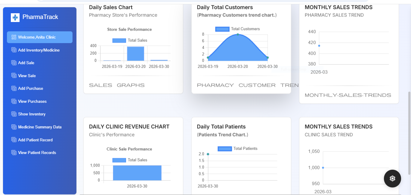Screen dimensions: 411x195
Task: Open Medicine Summary Data page
Action: (40, 127)
